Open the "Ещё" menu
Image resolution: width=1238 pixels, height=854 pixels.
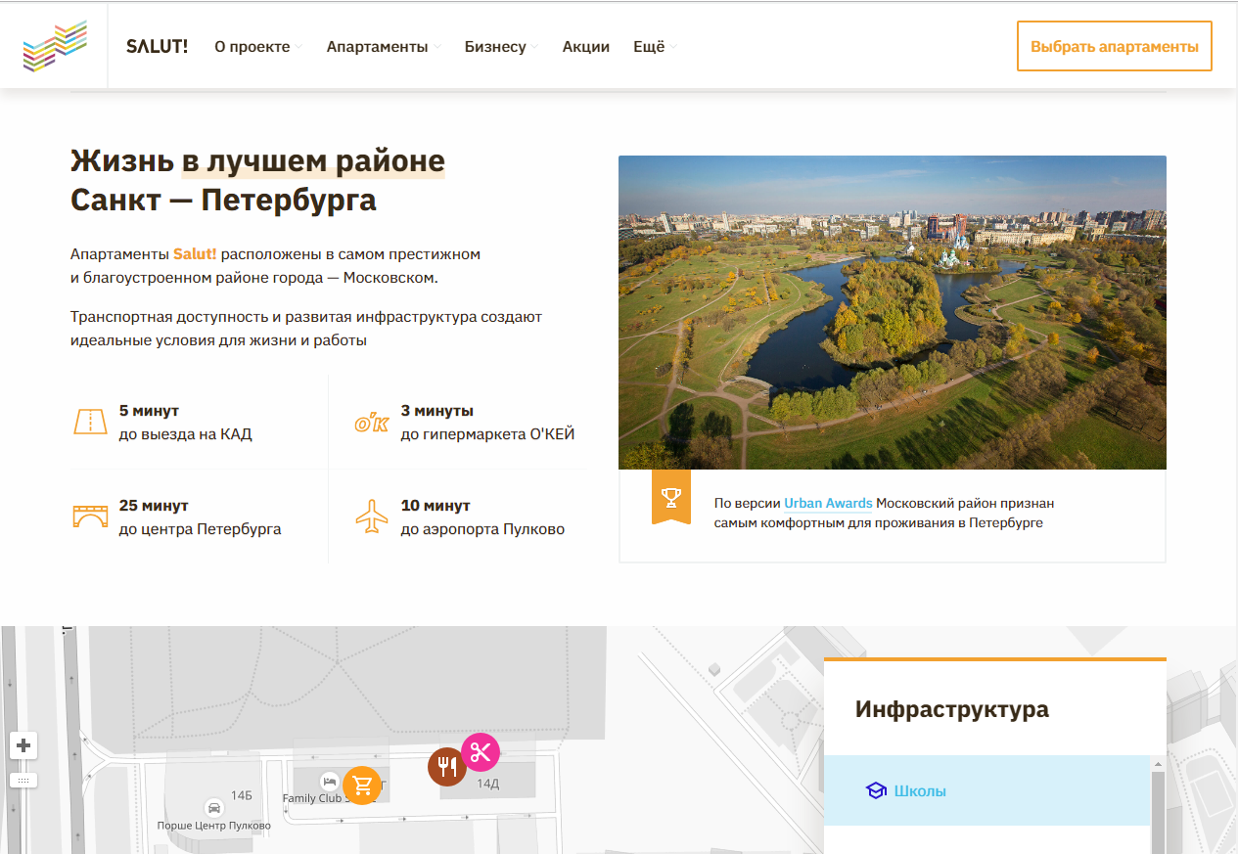[649, 46]
